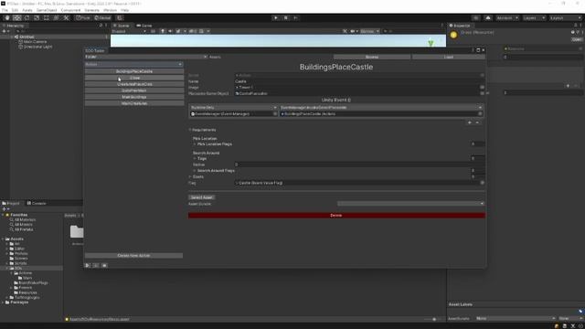Click the Select Asset button
The image size is (585, 329).
click(201, 197)
